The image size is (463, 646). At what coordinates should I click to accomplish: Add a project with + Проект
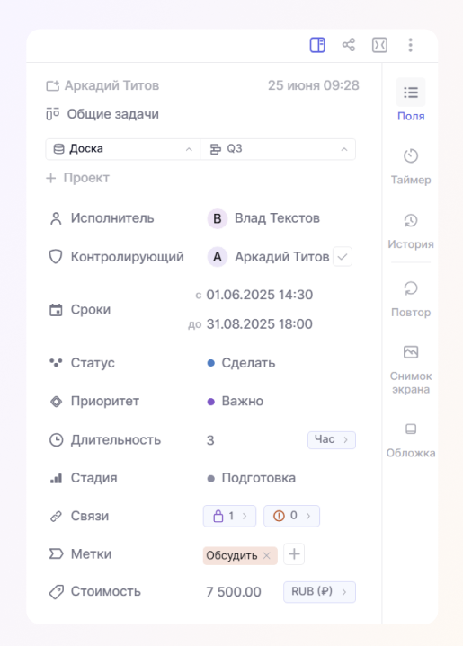pos(77,178)
